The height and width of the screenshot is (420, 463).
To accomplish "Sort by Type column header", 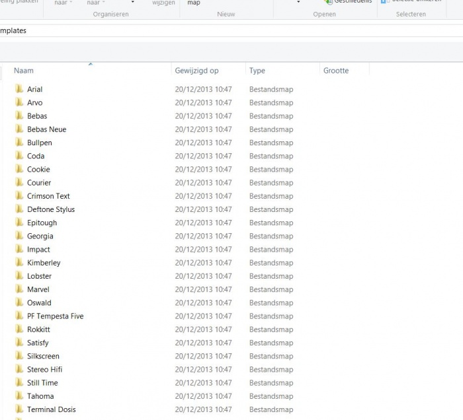I will pyautogui.click(x=257, y=71).
